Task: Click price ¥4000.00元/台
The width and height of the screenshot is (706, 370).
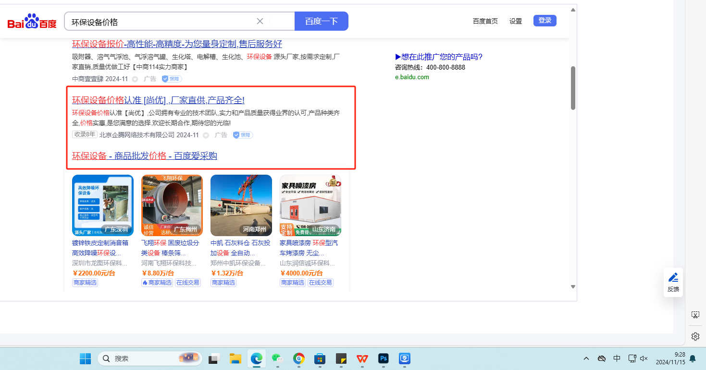Action: click(x=301, y=273)
